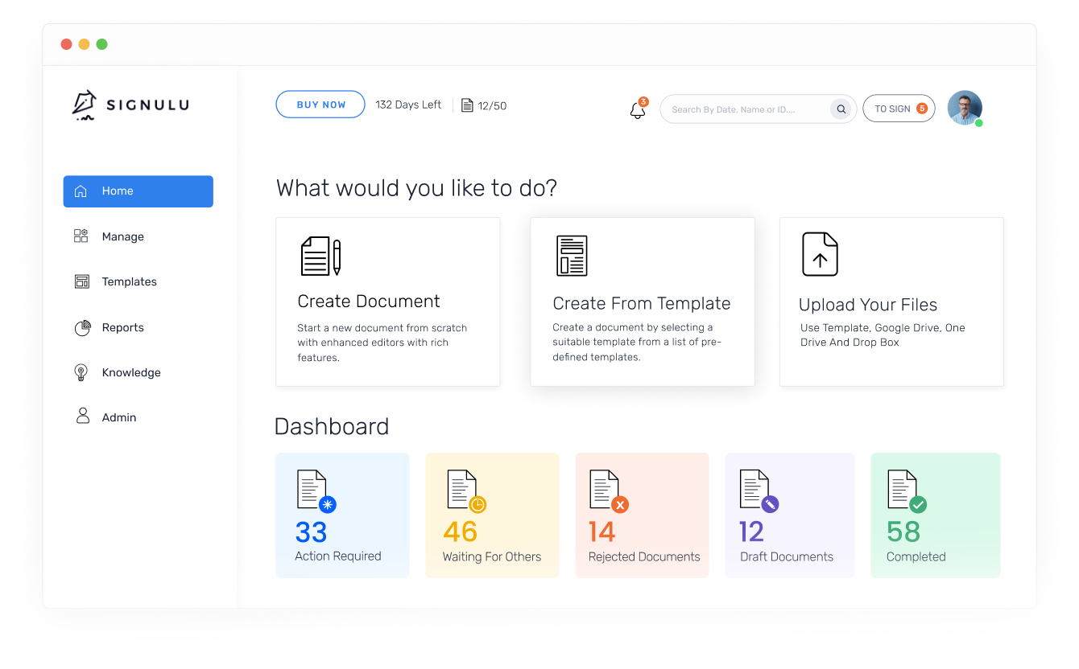
Task: Open the Completed documents card
Action: pyautogui.click(x=935, y=515)
